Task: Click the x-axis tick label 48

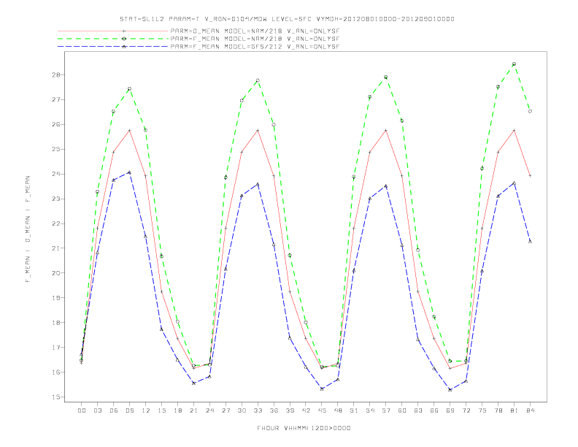Action: (338, 410)
